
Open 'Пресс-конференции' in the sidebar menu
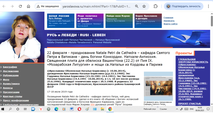16,100
